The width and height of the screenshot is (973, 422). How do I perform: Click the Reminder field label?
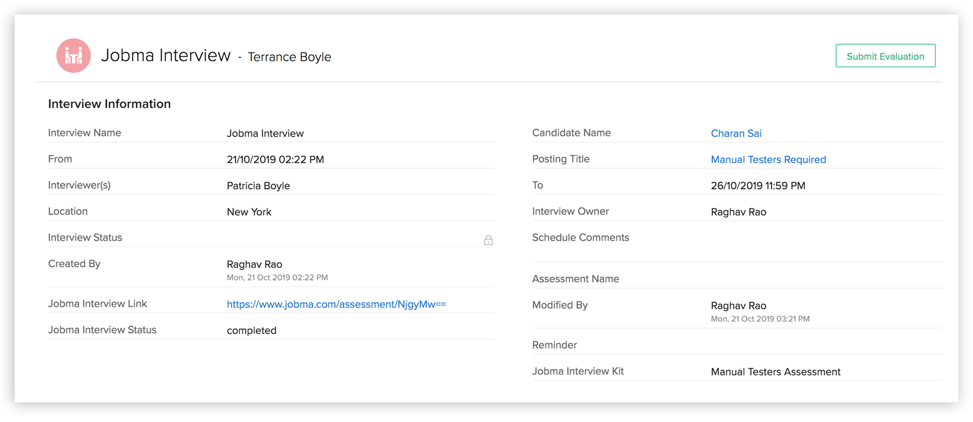click(x=554, y=345)
